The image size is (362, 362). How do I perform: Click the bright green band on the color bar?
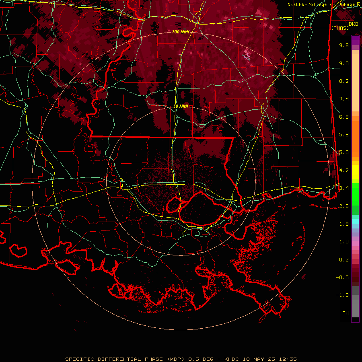[x=355, y=194]
